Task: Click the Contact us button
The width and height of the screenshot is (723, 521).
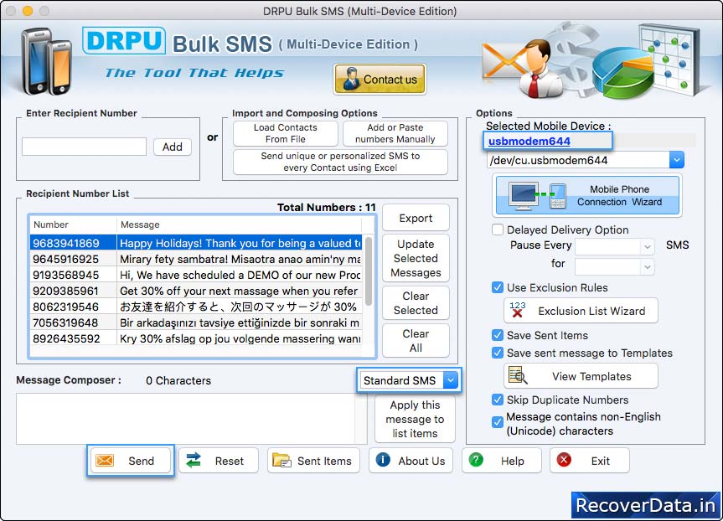Action: tap(380, 79)
